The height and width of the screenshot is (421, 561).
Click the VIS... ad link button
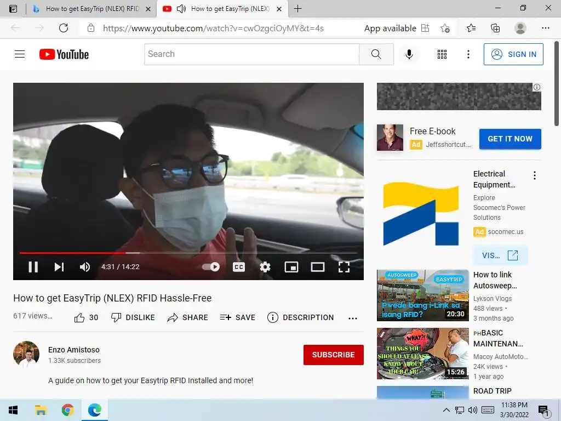pyautogui.click(x=500, y=255)
